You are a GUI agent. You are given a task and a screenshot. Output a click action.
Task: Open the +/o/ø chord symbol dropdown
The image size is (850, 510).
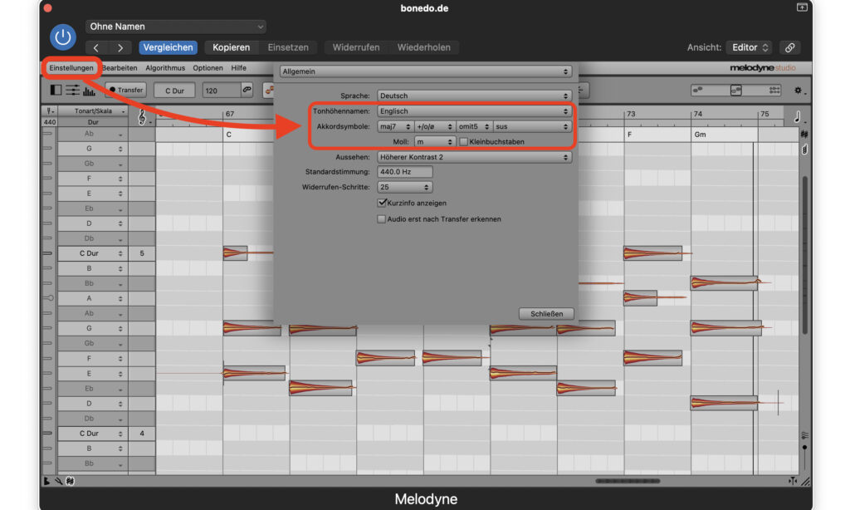(434, 126)
